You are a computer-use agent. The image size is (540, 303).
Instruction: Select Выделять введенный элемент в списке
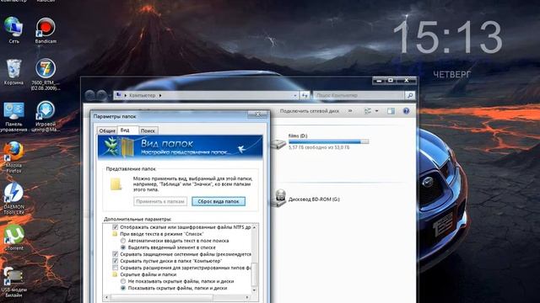(x=123, y=247)
